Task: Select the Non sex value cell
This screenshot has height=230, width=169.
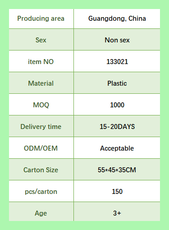Action: coord(117,40)
